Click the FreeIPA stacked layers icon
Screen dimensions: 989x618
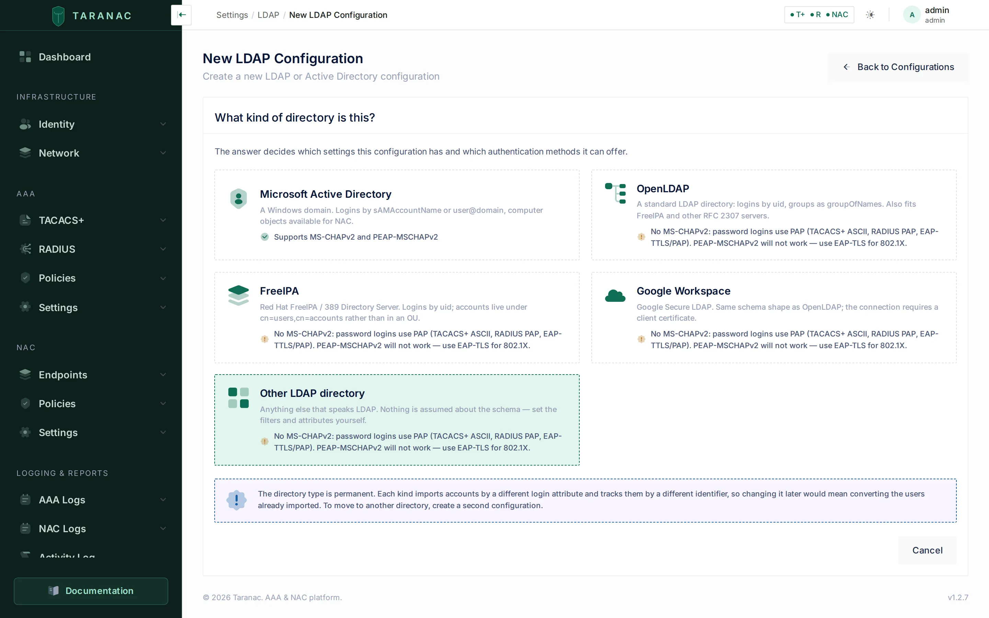coord(239,296)
